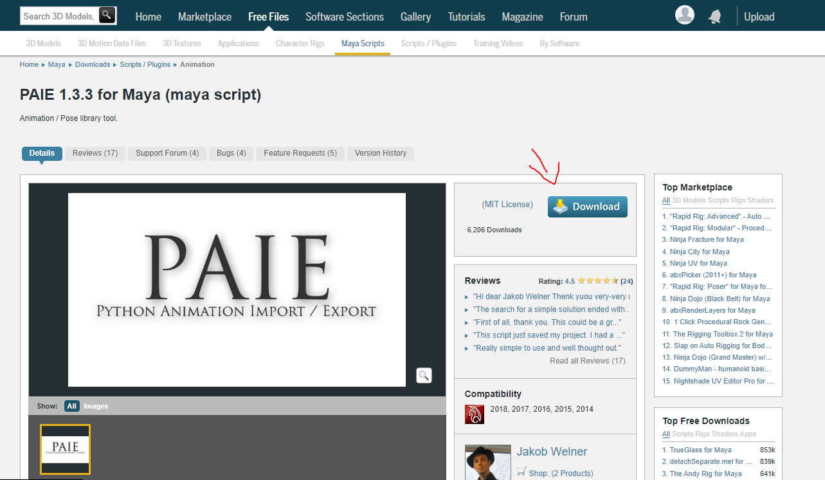Viewport: 825px width, 480px height.
Task: Switch to Training Videos subtab
Action: (x=498, y=43)
